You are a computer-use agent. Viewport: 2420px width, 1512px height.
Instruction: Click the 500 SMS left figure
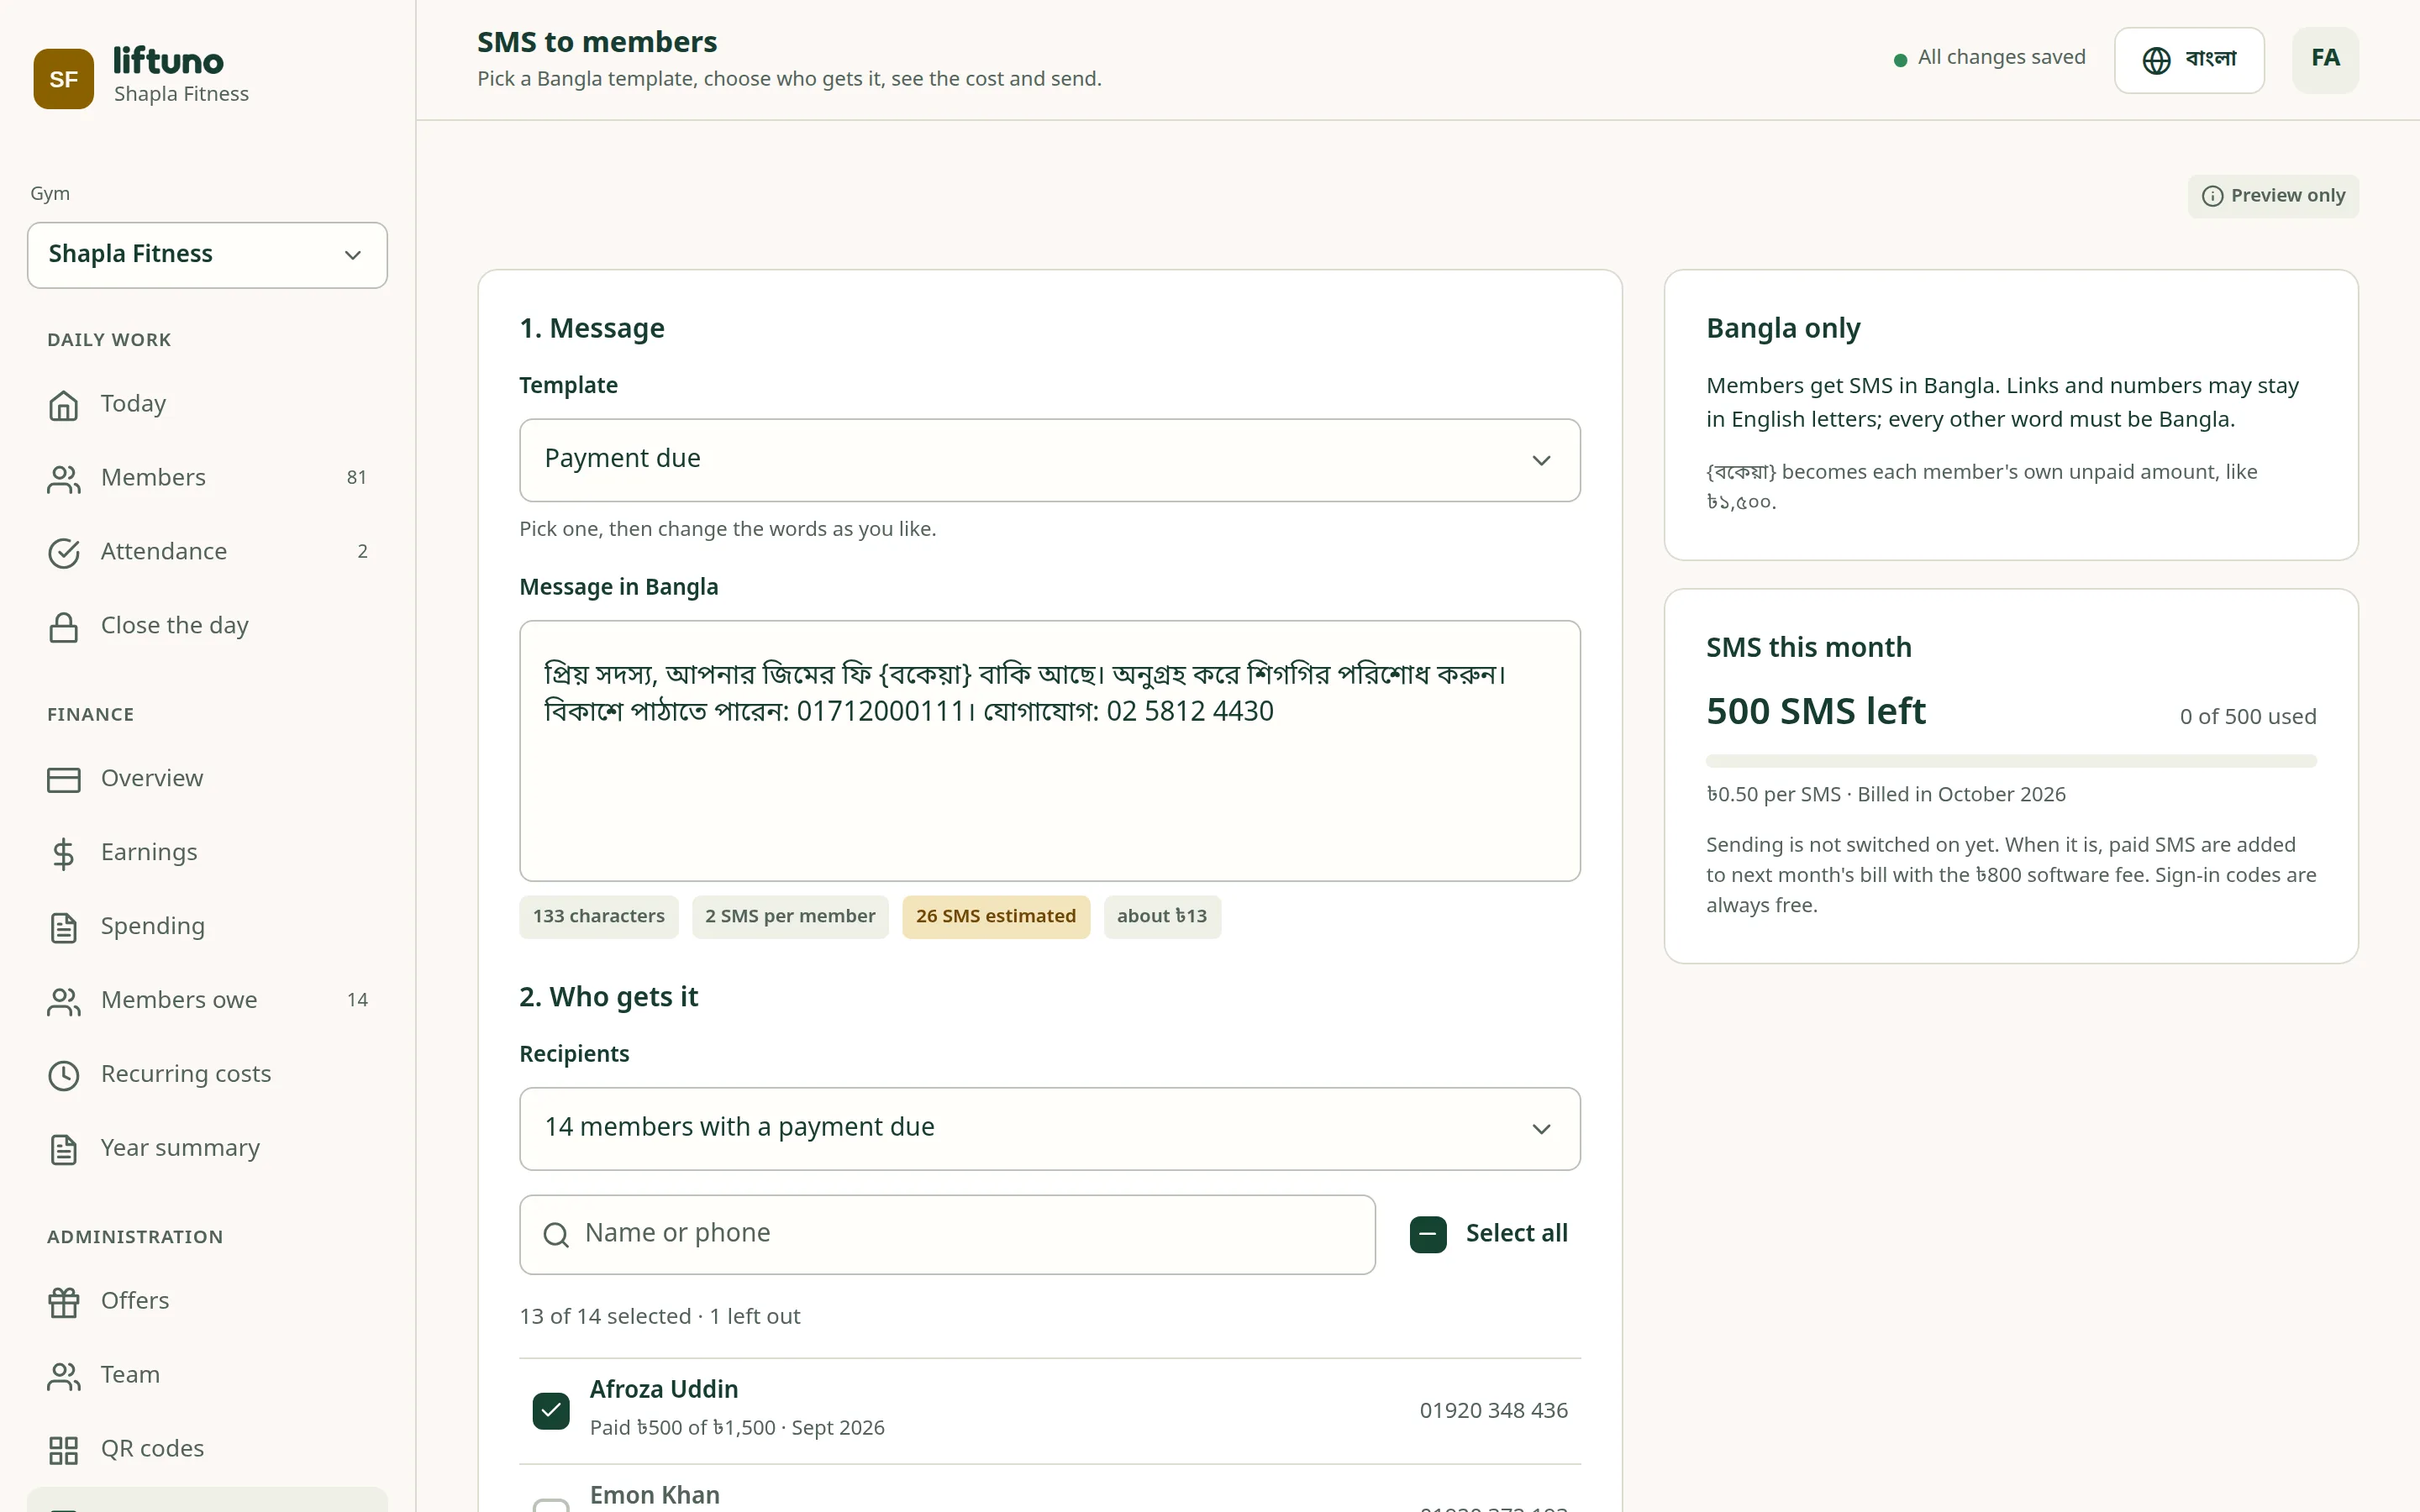click(1816, 712)
